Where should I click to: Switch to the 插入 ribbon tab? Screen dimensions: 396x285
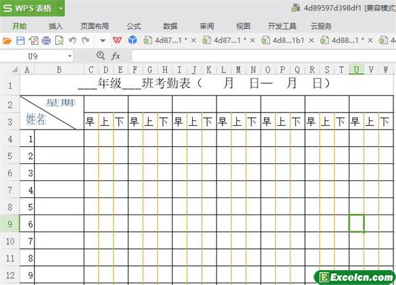click(56, 26)
